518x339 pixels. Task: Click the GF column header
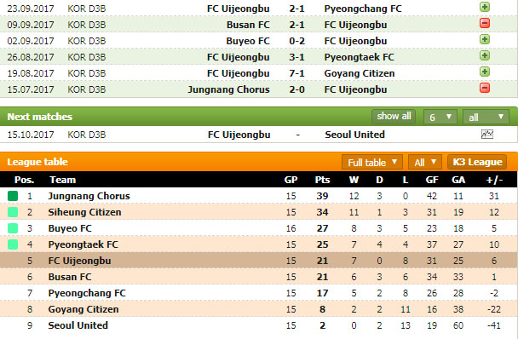click(x=432, y=180)
